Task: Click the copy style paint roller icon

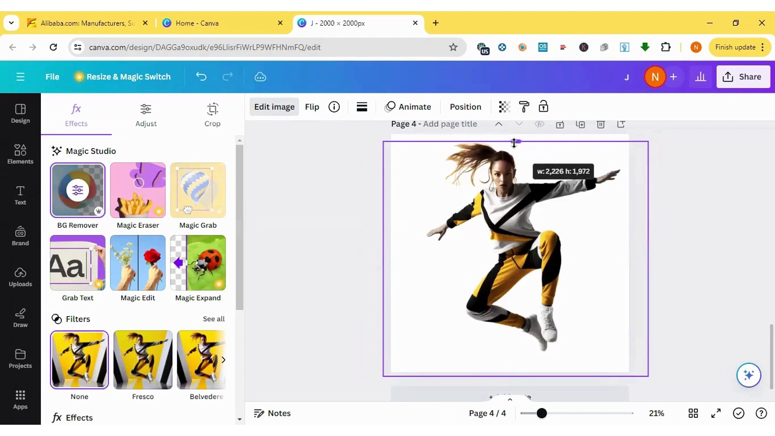Action: pyautogui.click(x=524, y=107)
